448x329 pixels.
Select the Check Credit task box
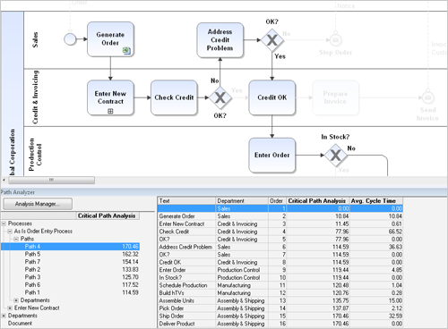pos(174,97)
